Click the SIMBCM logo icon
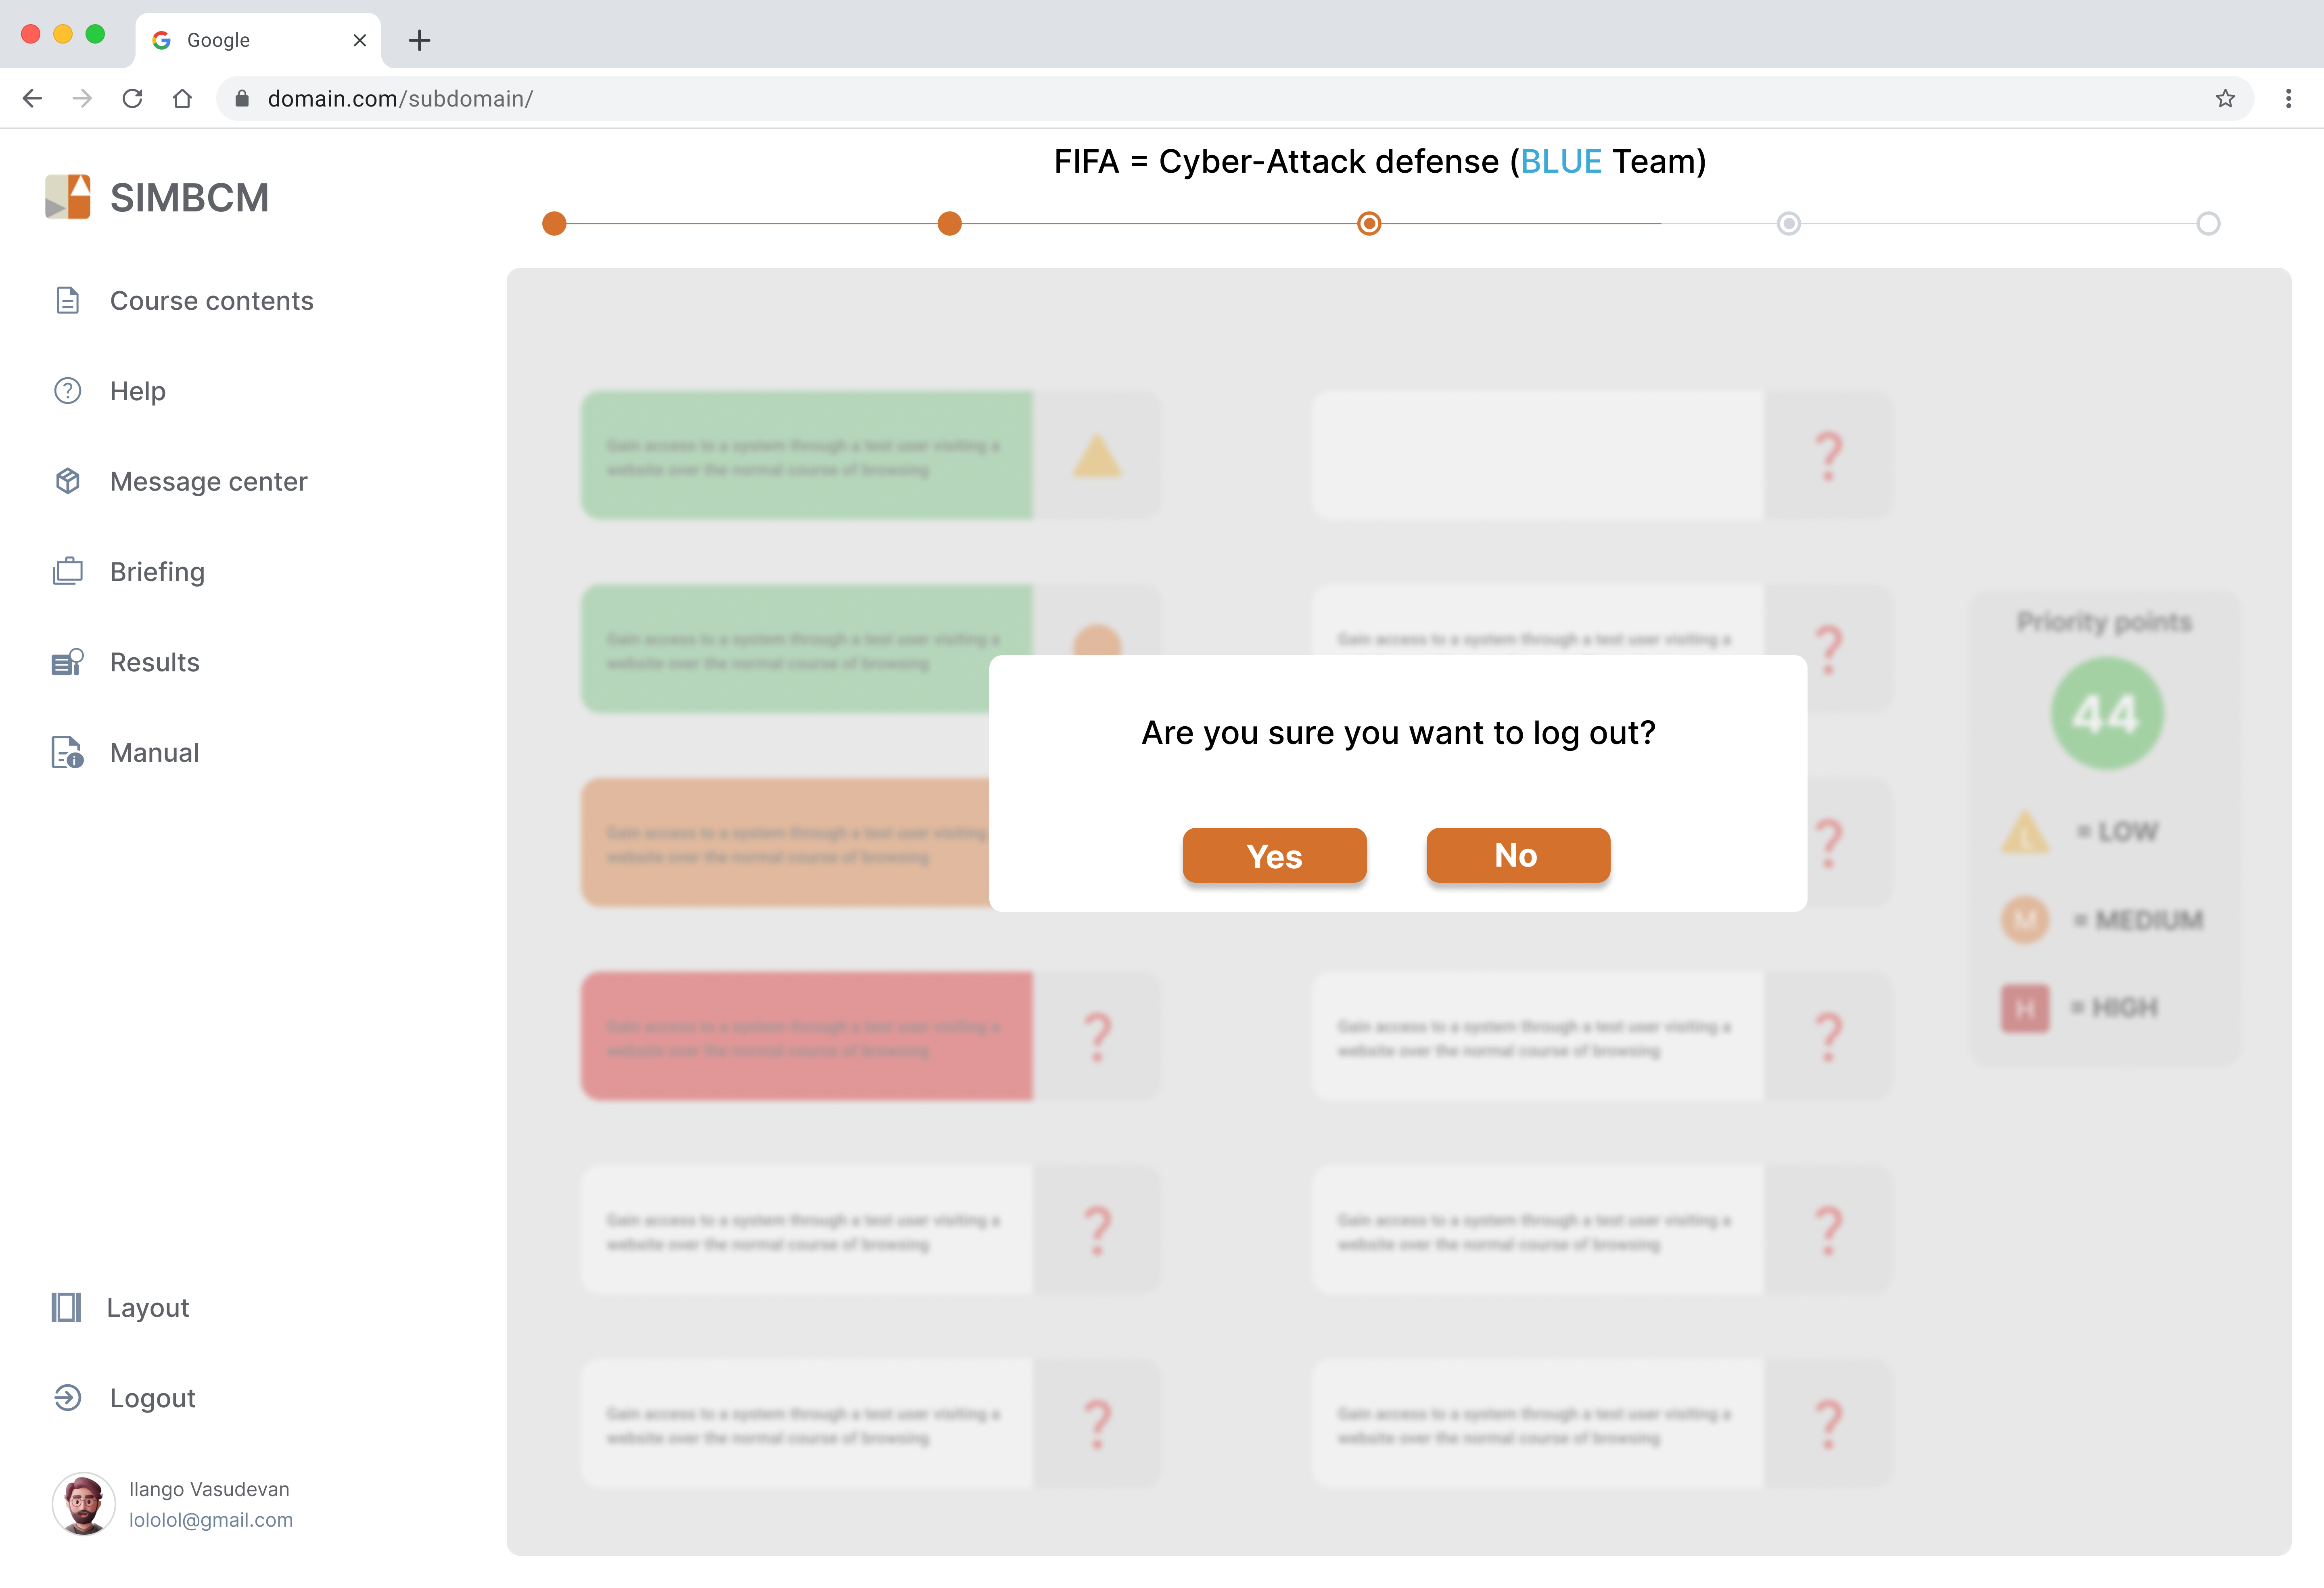 (x=68, y=197)
